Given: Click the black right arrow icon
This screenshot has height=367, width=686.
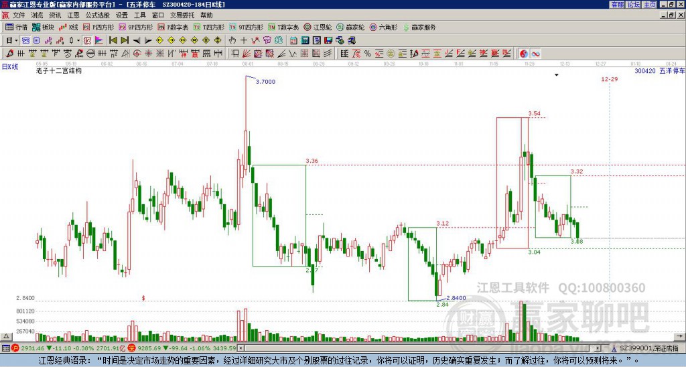Looking at the screenshot, I should (148, 41).
